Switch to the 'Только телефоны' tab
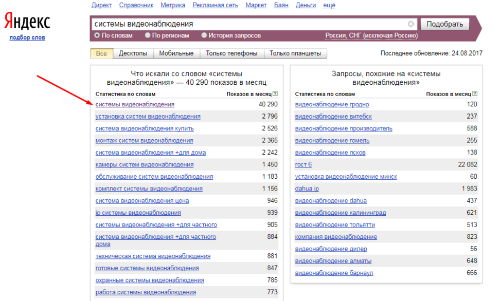Viewport: 500px width, 301px height. coord(231,53)
